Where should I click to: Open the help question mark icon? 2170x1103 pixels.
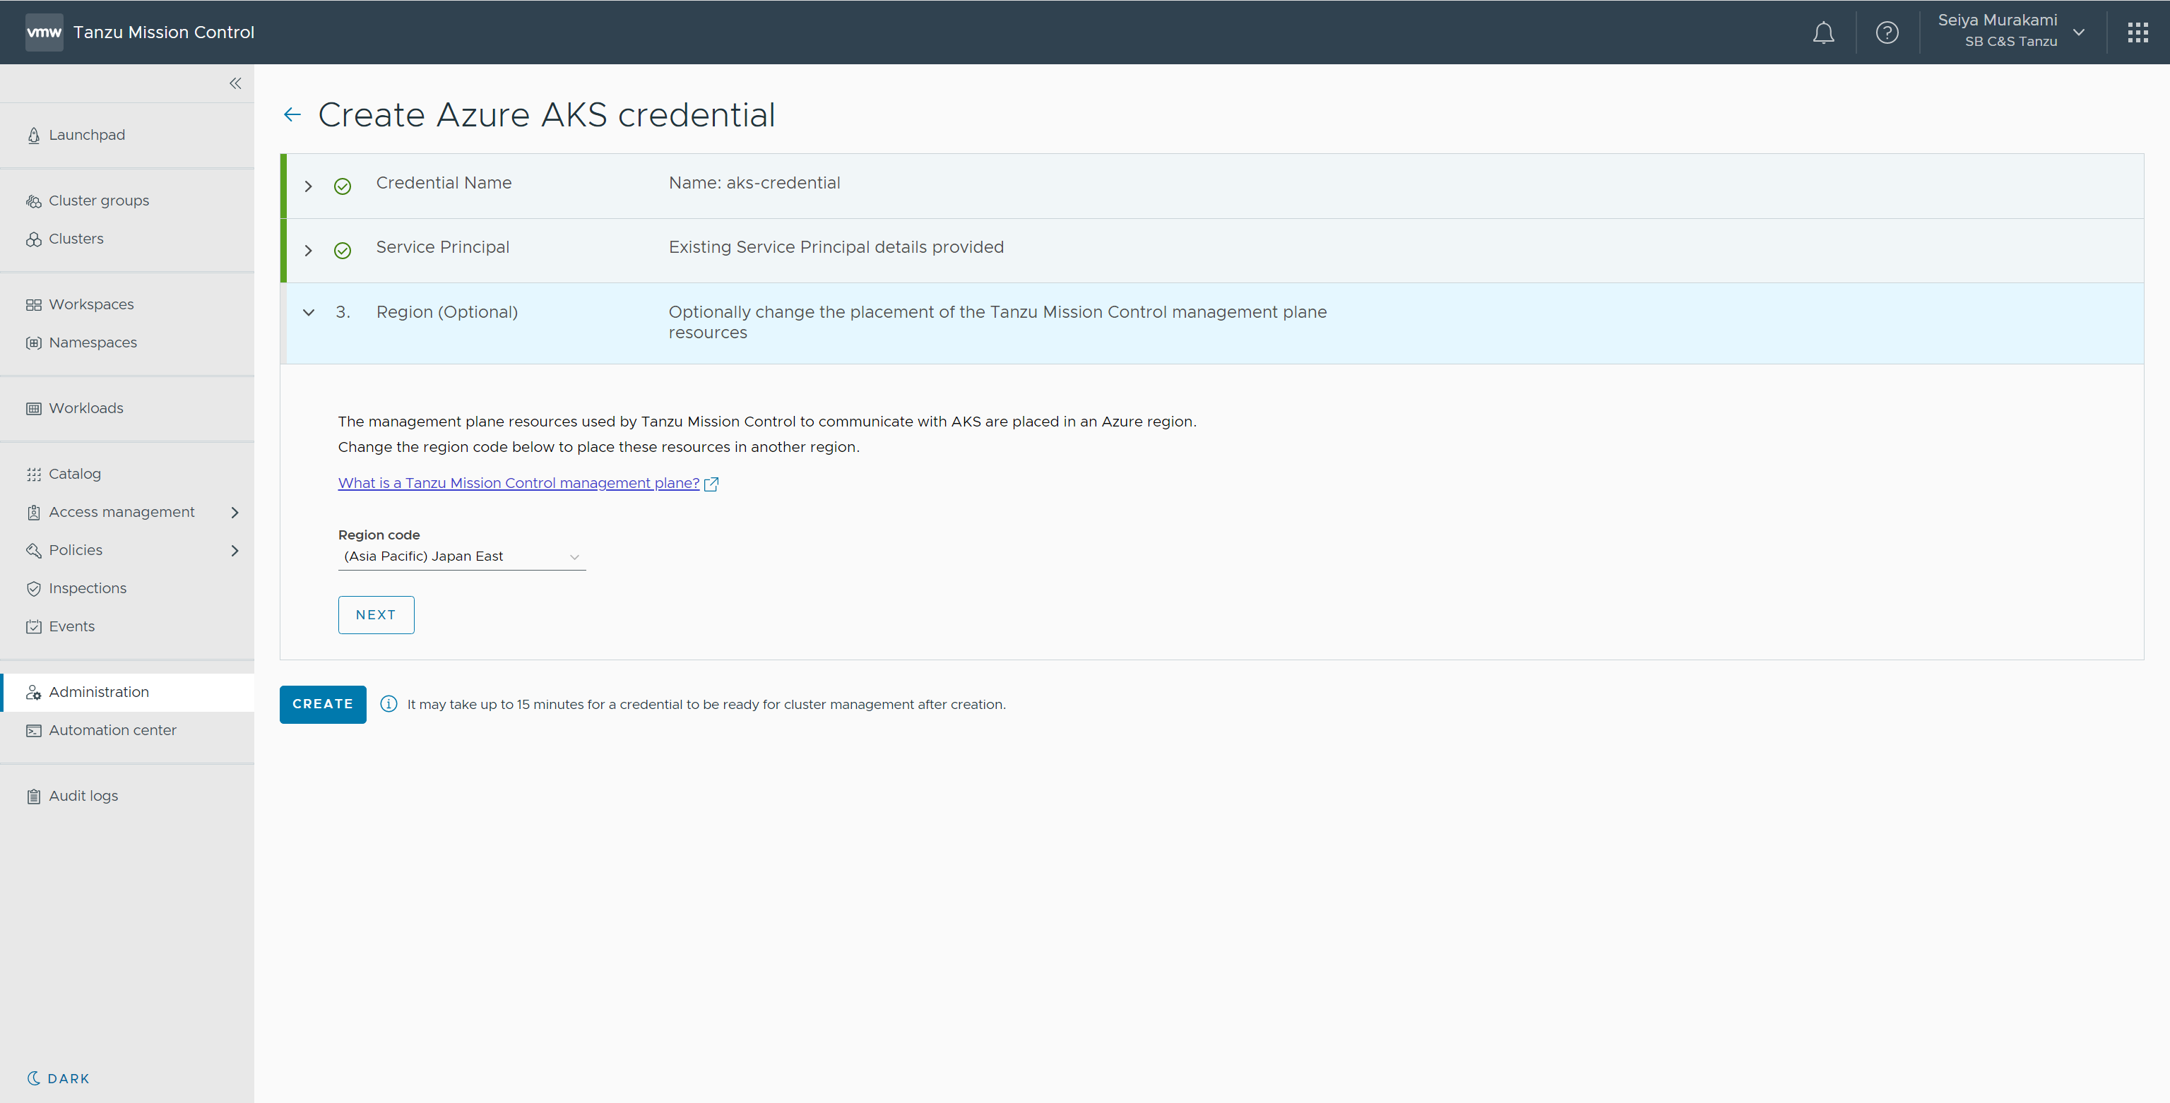(1887, 33)
